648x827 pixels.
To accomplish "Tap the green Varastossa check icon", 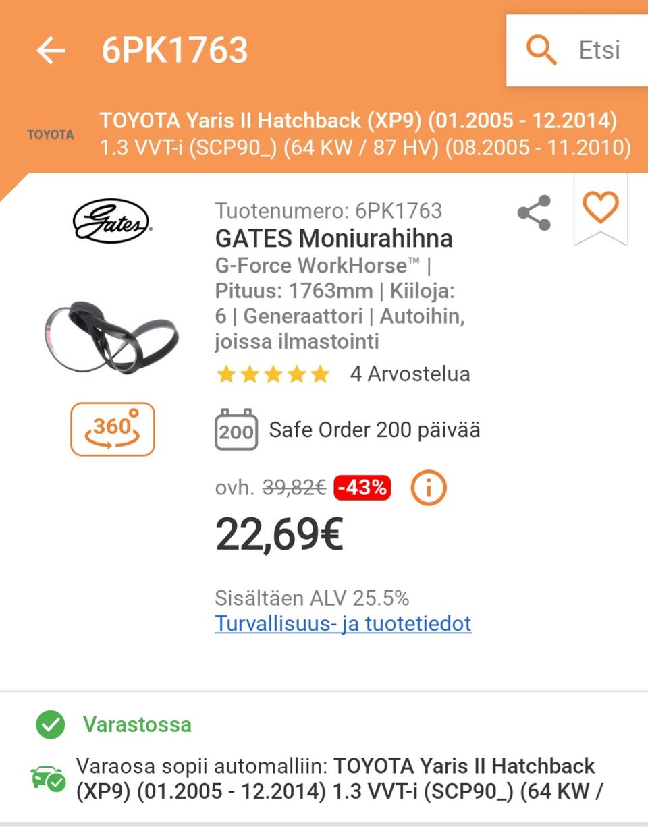I will 50,725.
